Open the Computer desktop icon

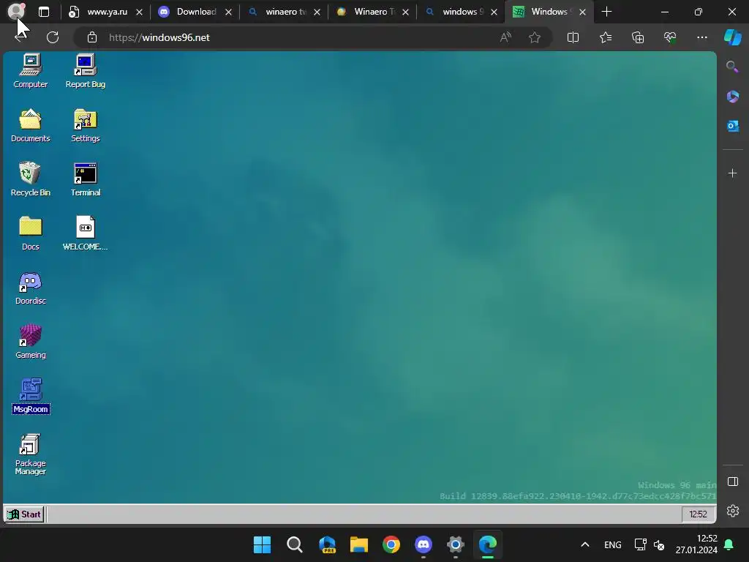coord(31,71)
